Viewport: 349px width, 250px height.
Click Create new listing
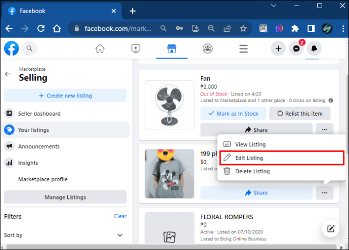click(65, 95)
